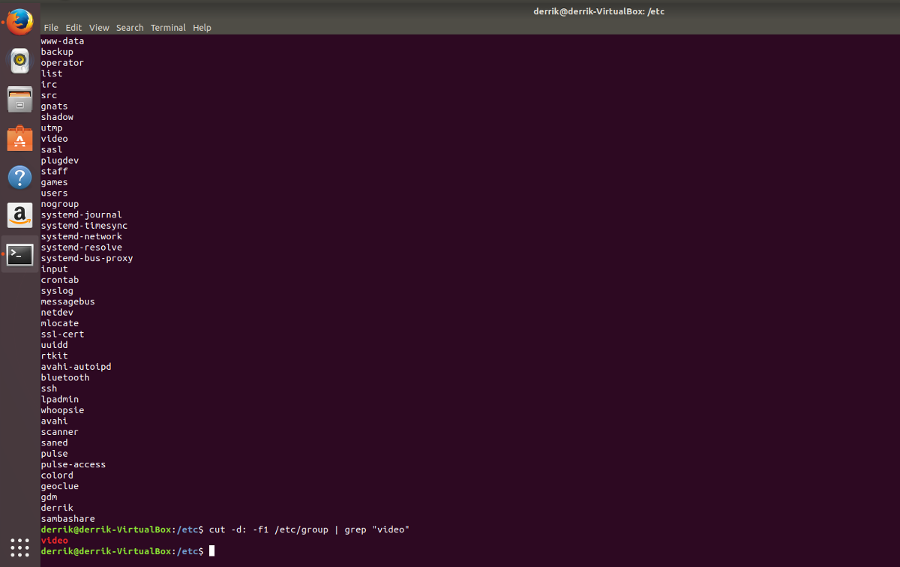Select the Terminal icon in the dock
The image size is (900, 567).
(x=20, y=255)
